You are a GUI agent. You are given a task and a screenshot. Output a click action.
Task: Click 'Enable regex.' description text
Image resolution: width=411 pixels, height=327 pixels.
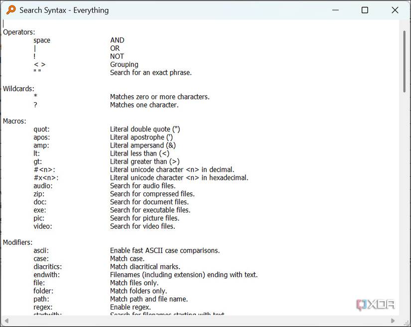click(x=130, y=307)
